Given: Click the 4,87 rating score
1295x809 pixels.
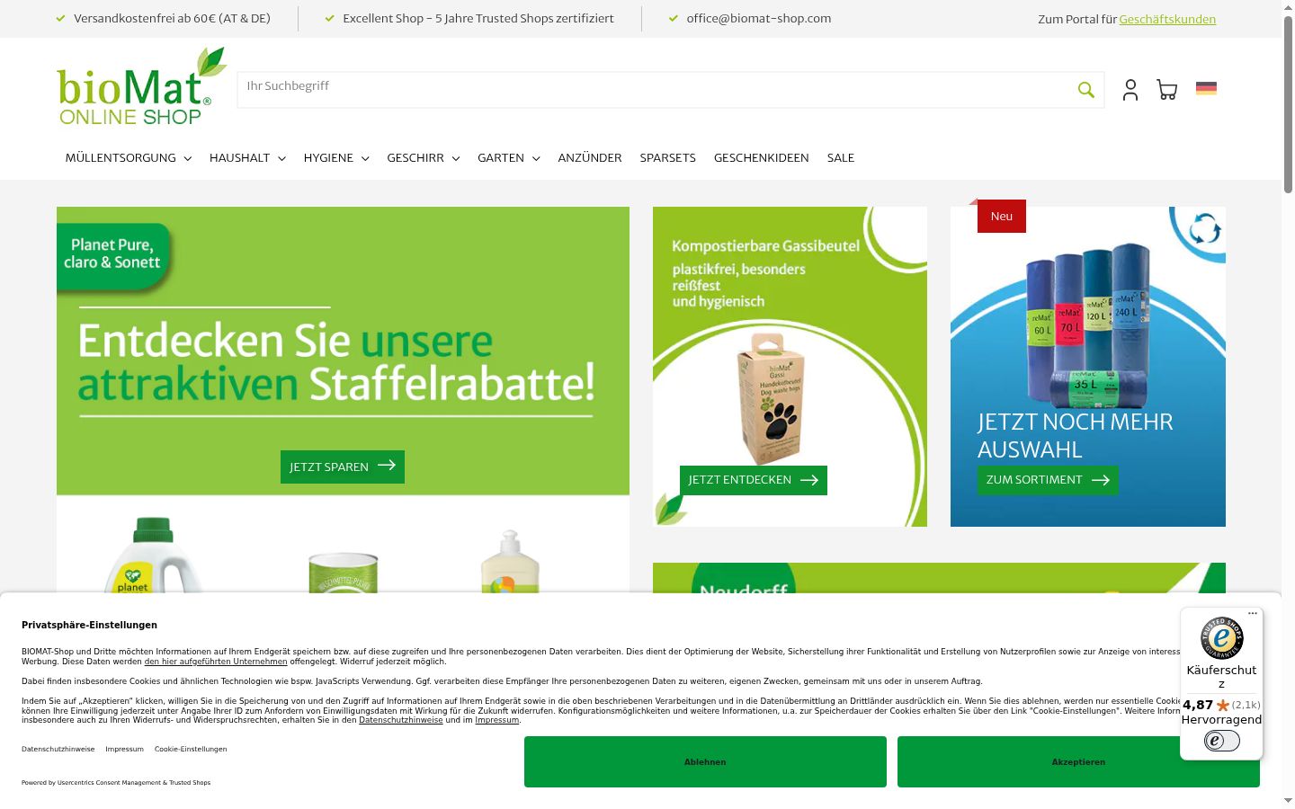Looking at the screenshot, I should (1198, 705).
